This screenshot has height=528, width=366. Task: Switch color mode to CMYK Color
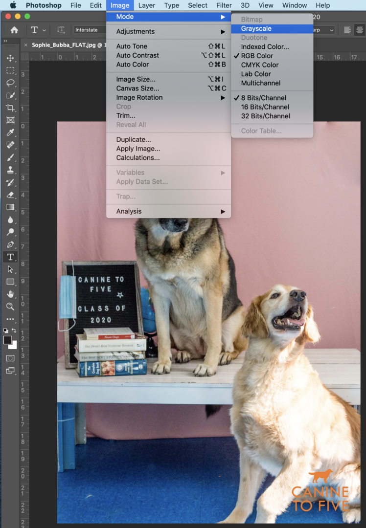click(x=259, y=65)
